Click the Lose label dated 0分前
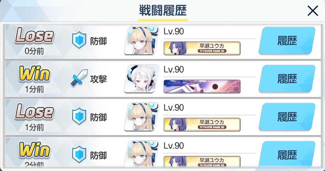 point(34,36)
